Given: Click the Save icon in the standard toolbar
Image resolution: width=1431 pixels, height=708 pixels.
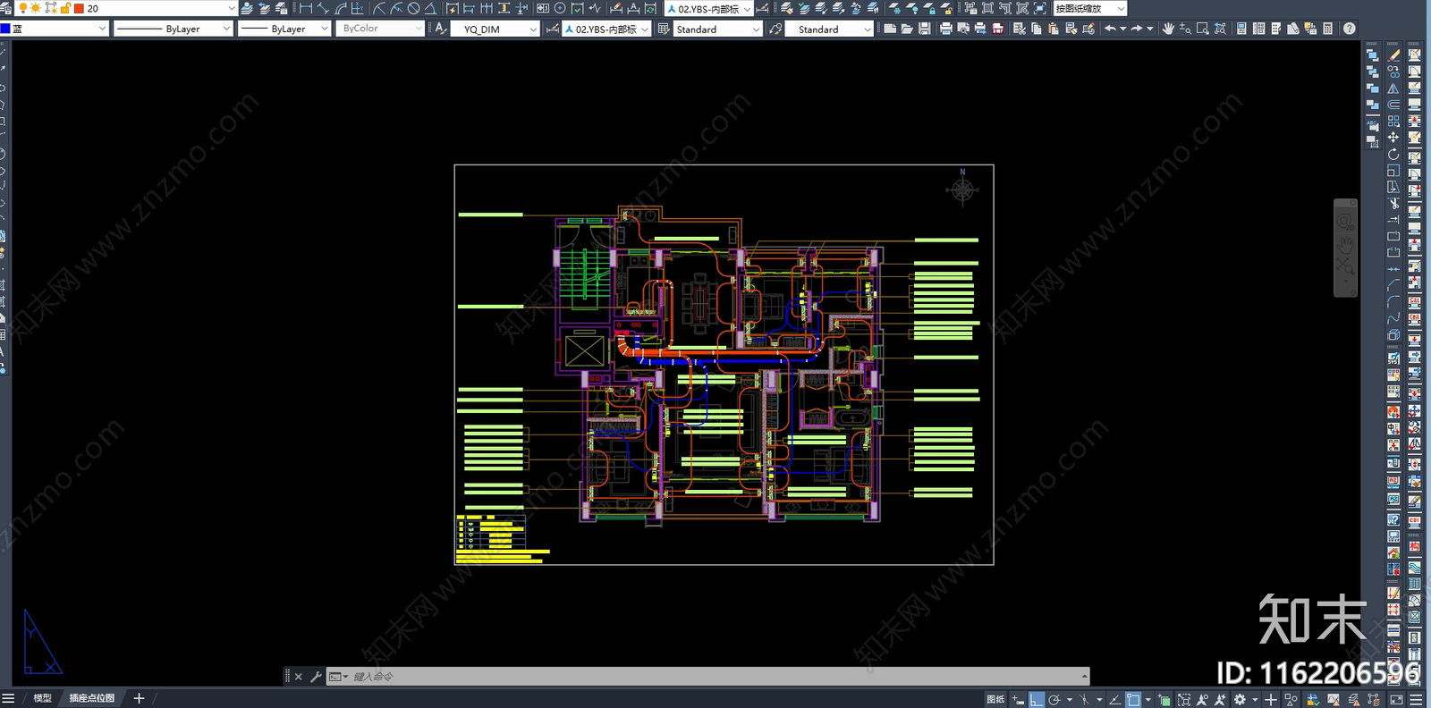Looking at the screenshot, I should (924, 29).
